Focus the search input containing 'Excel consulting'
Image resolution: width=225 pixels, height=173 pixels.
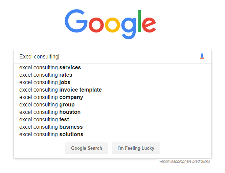106,57
